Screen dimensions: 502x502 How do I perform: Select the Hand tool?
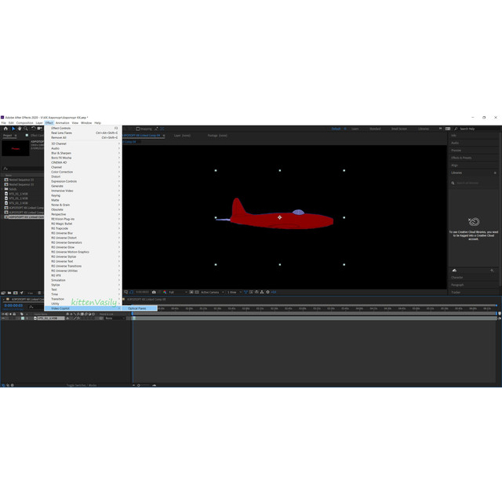[20, 129]
